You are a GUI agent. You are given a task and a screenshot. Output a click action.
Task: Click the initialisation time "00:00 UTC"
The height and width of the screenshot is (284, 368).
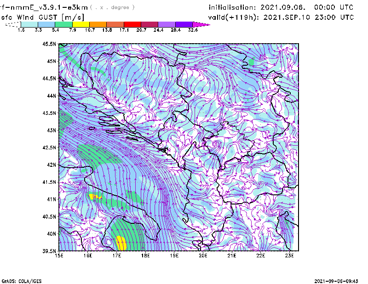point(334,7)
